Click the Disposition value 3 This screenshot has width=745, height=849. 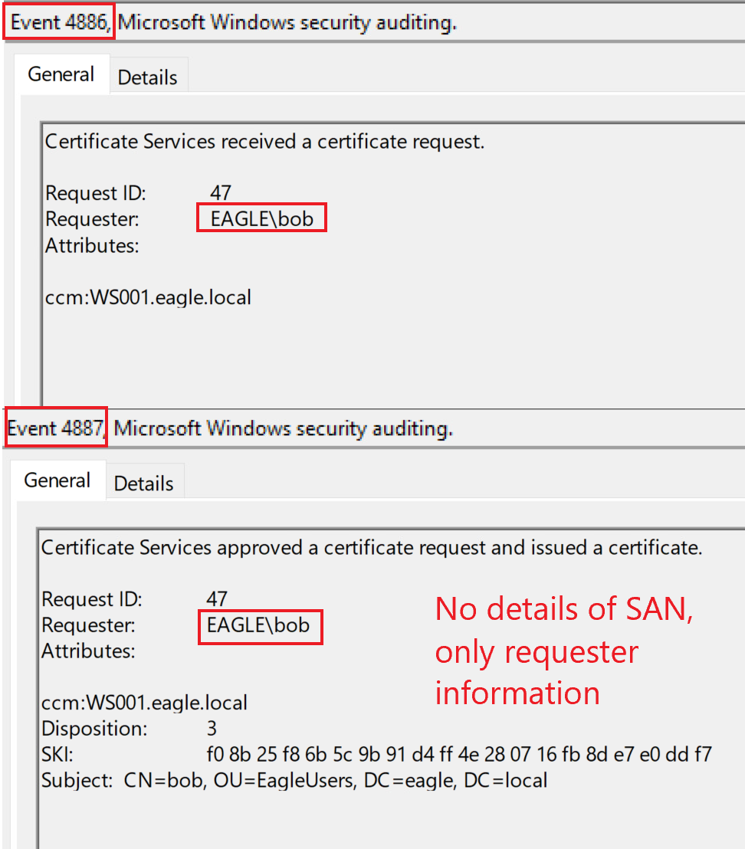212,728
